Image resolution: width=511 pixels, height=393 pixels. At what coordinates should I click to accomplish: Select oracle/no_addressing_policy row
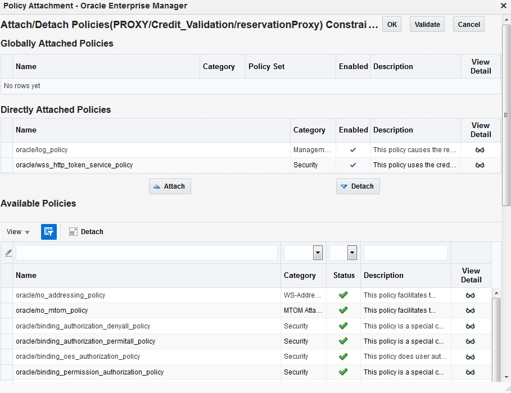246,295
